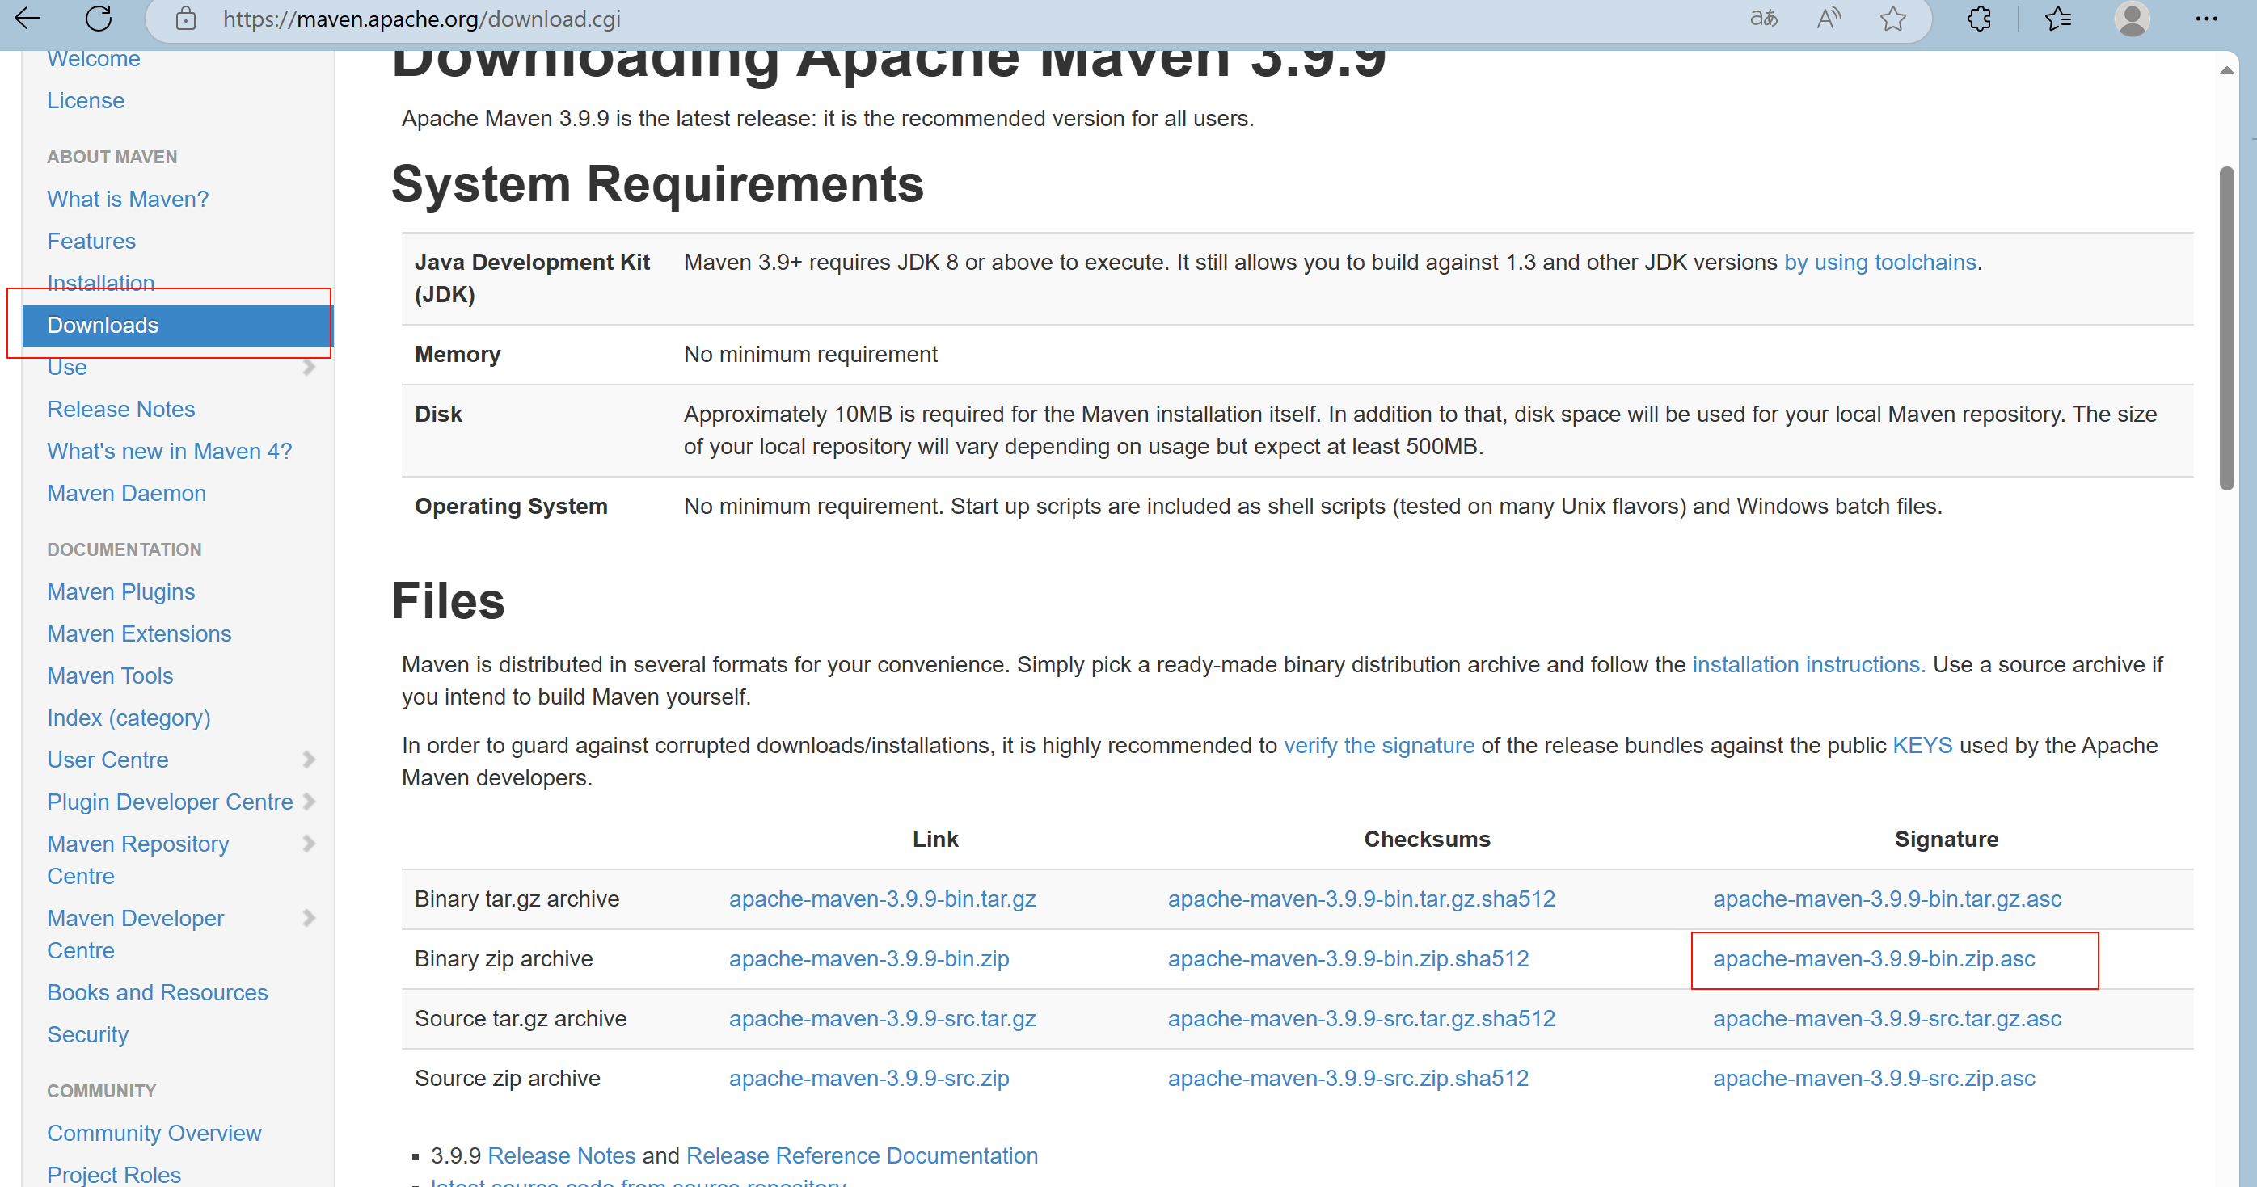This screenshot has height=1187, width=2257.
Task: Expand the Use section
Action: click(309, 367)
